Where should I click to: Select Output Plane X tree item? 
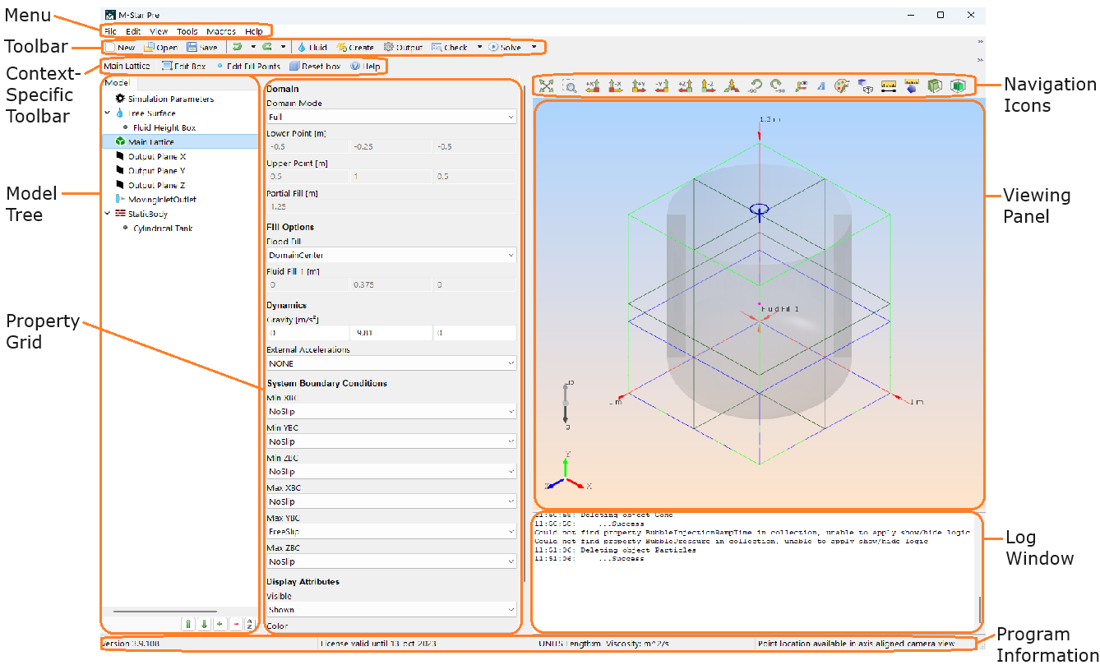click(x=150, y=156)
